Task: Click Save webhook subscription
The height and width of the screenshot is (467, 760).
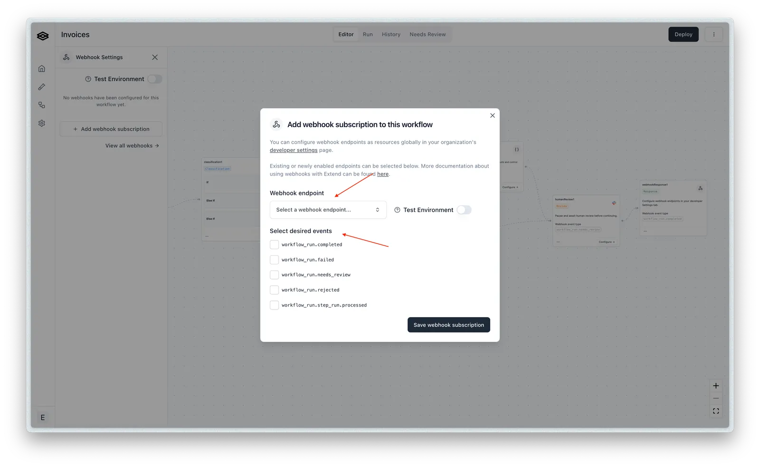Action: point(449,325)
